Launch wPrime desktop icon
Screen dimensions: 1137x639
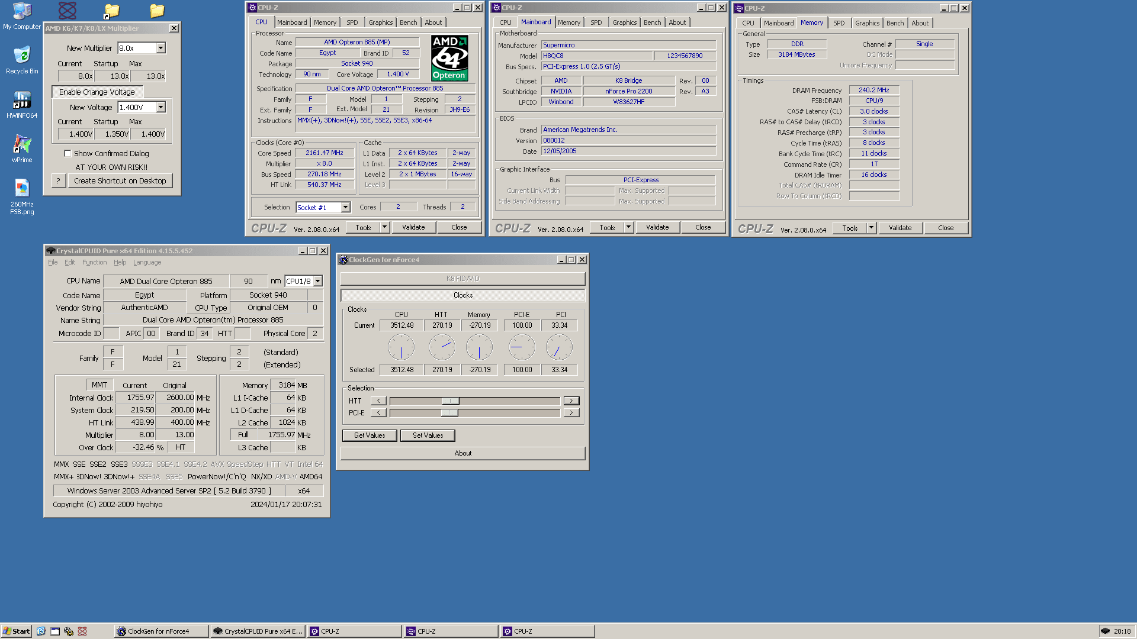22,149
